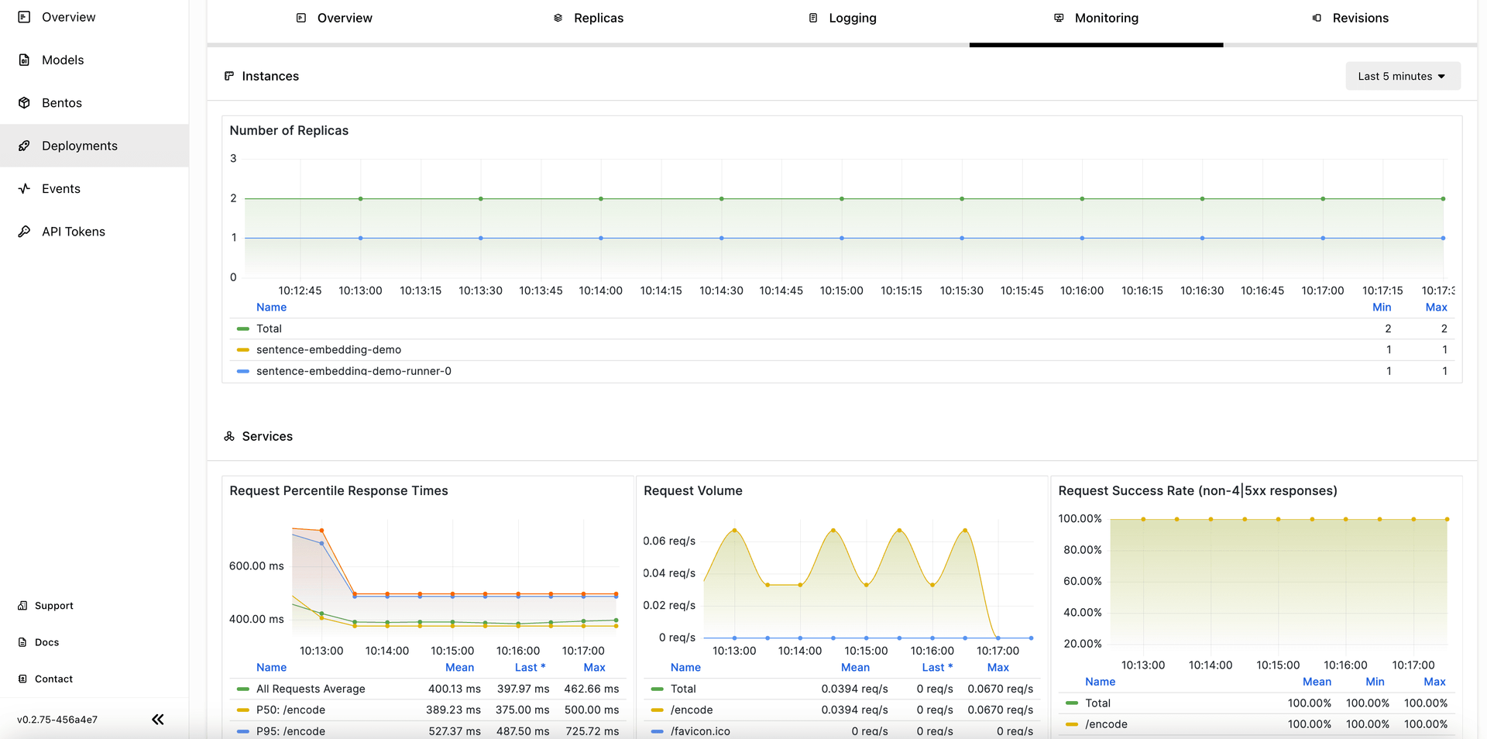
Task: Open the Docs link
Action: coord(46,642)
